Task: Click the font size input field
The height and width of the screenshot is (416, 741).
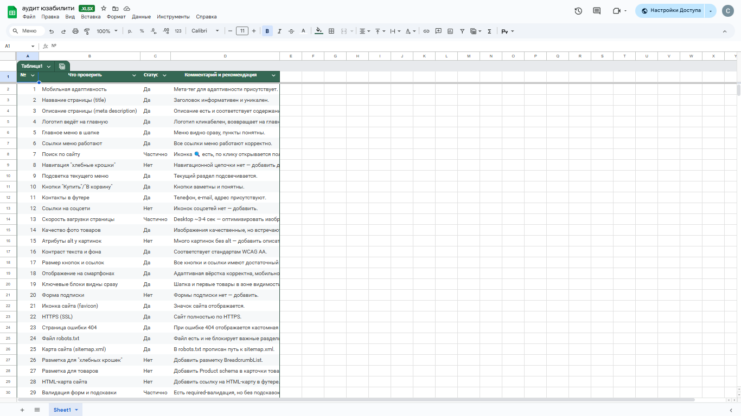Action: click(242, 31)
